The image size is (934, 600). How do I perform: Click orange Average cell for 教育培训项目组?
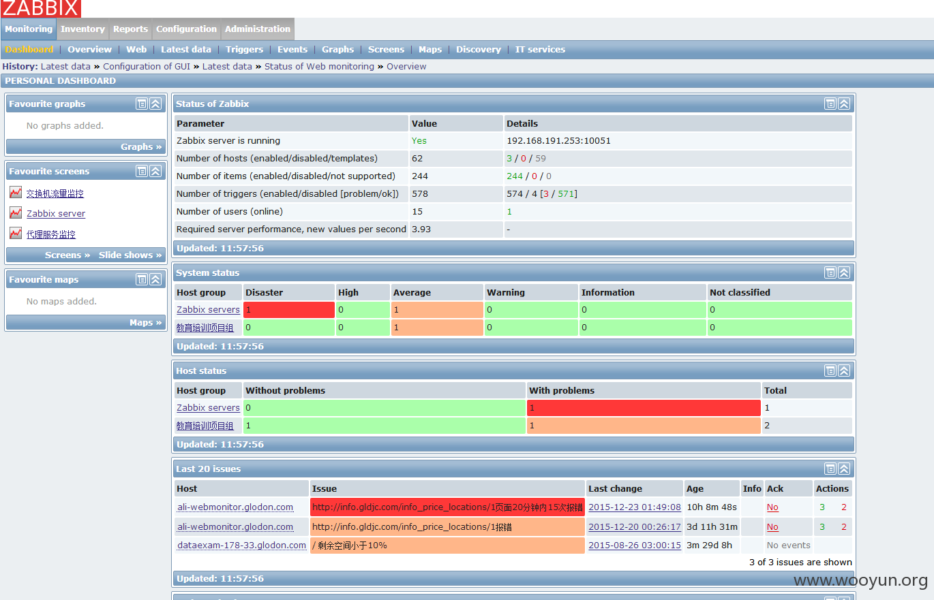pyautogui.click(x=437, y=328)
